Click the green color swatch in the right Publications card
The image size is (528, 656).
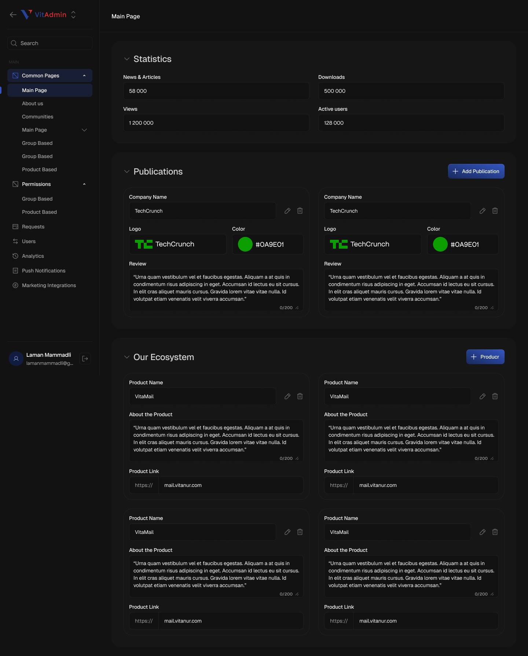tap(440, 244)
